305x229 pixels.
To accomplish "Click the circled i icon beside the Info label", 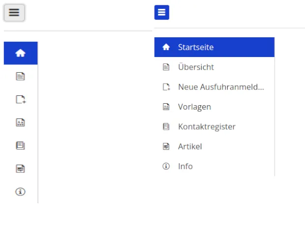I will [166, 166].
